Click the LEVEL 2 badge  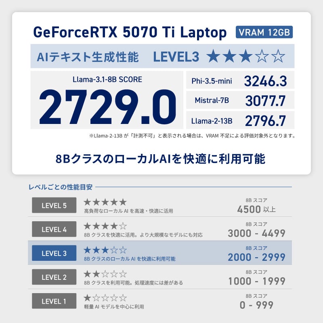[54, 277]
